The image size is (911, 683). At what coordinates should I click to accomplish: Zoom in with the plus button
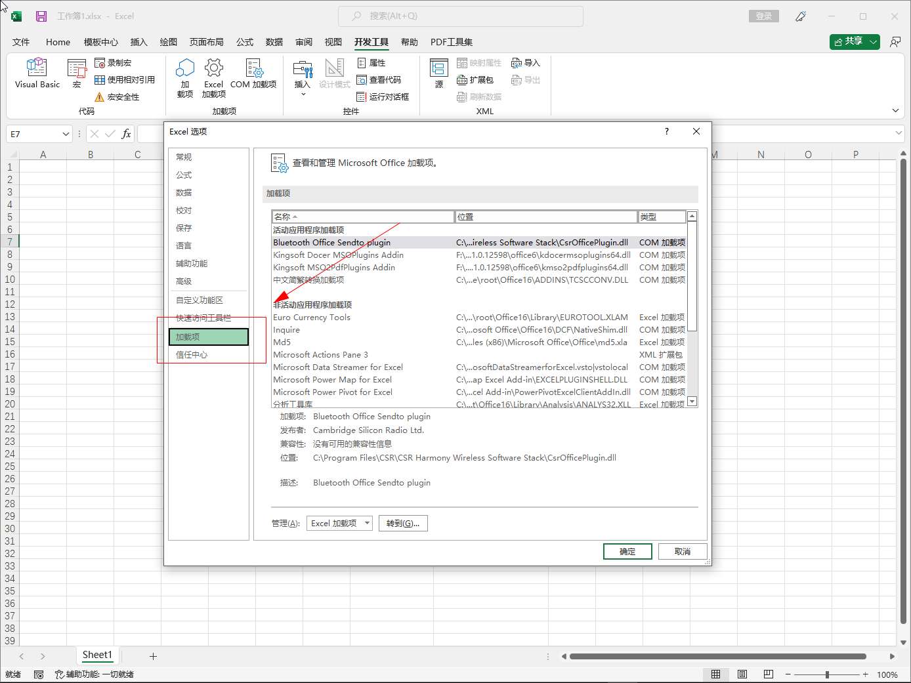[866, 674]
